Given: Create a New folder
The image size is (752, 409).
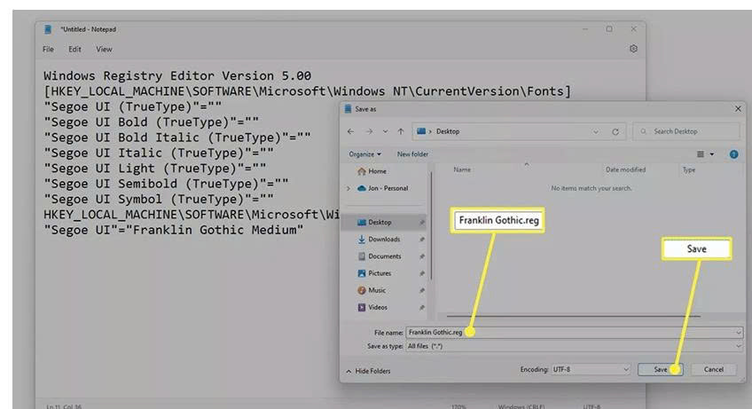Looking at the screenshot, I should pos(412,154).
